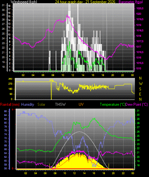This screenshot has width=149, height=177.
Task: Click '76' on the blue humidity axis
Action: click(5, 130)
